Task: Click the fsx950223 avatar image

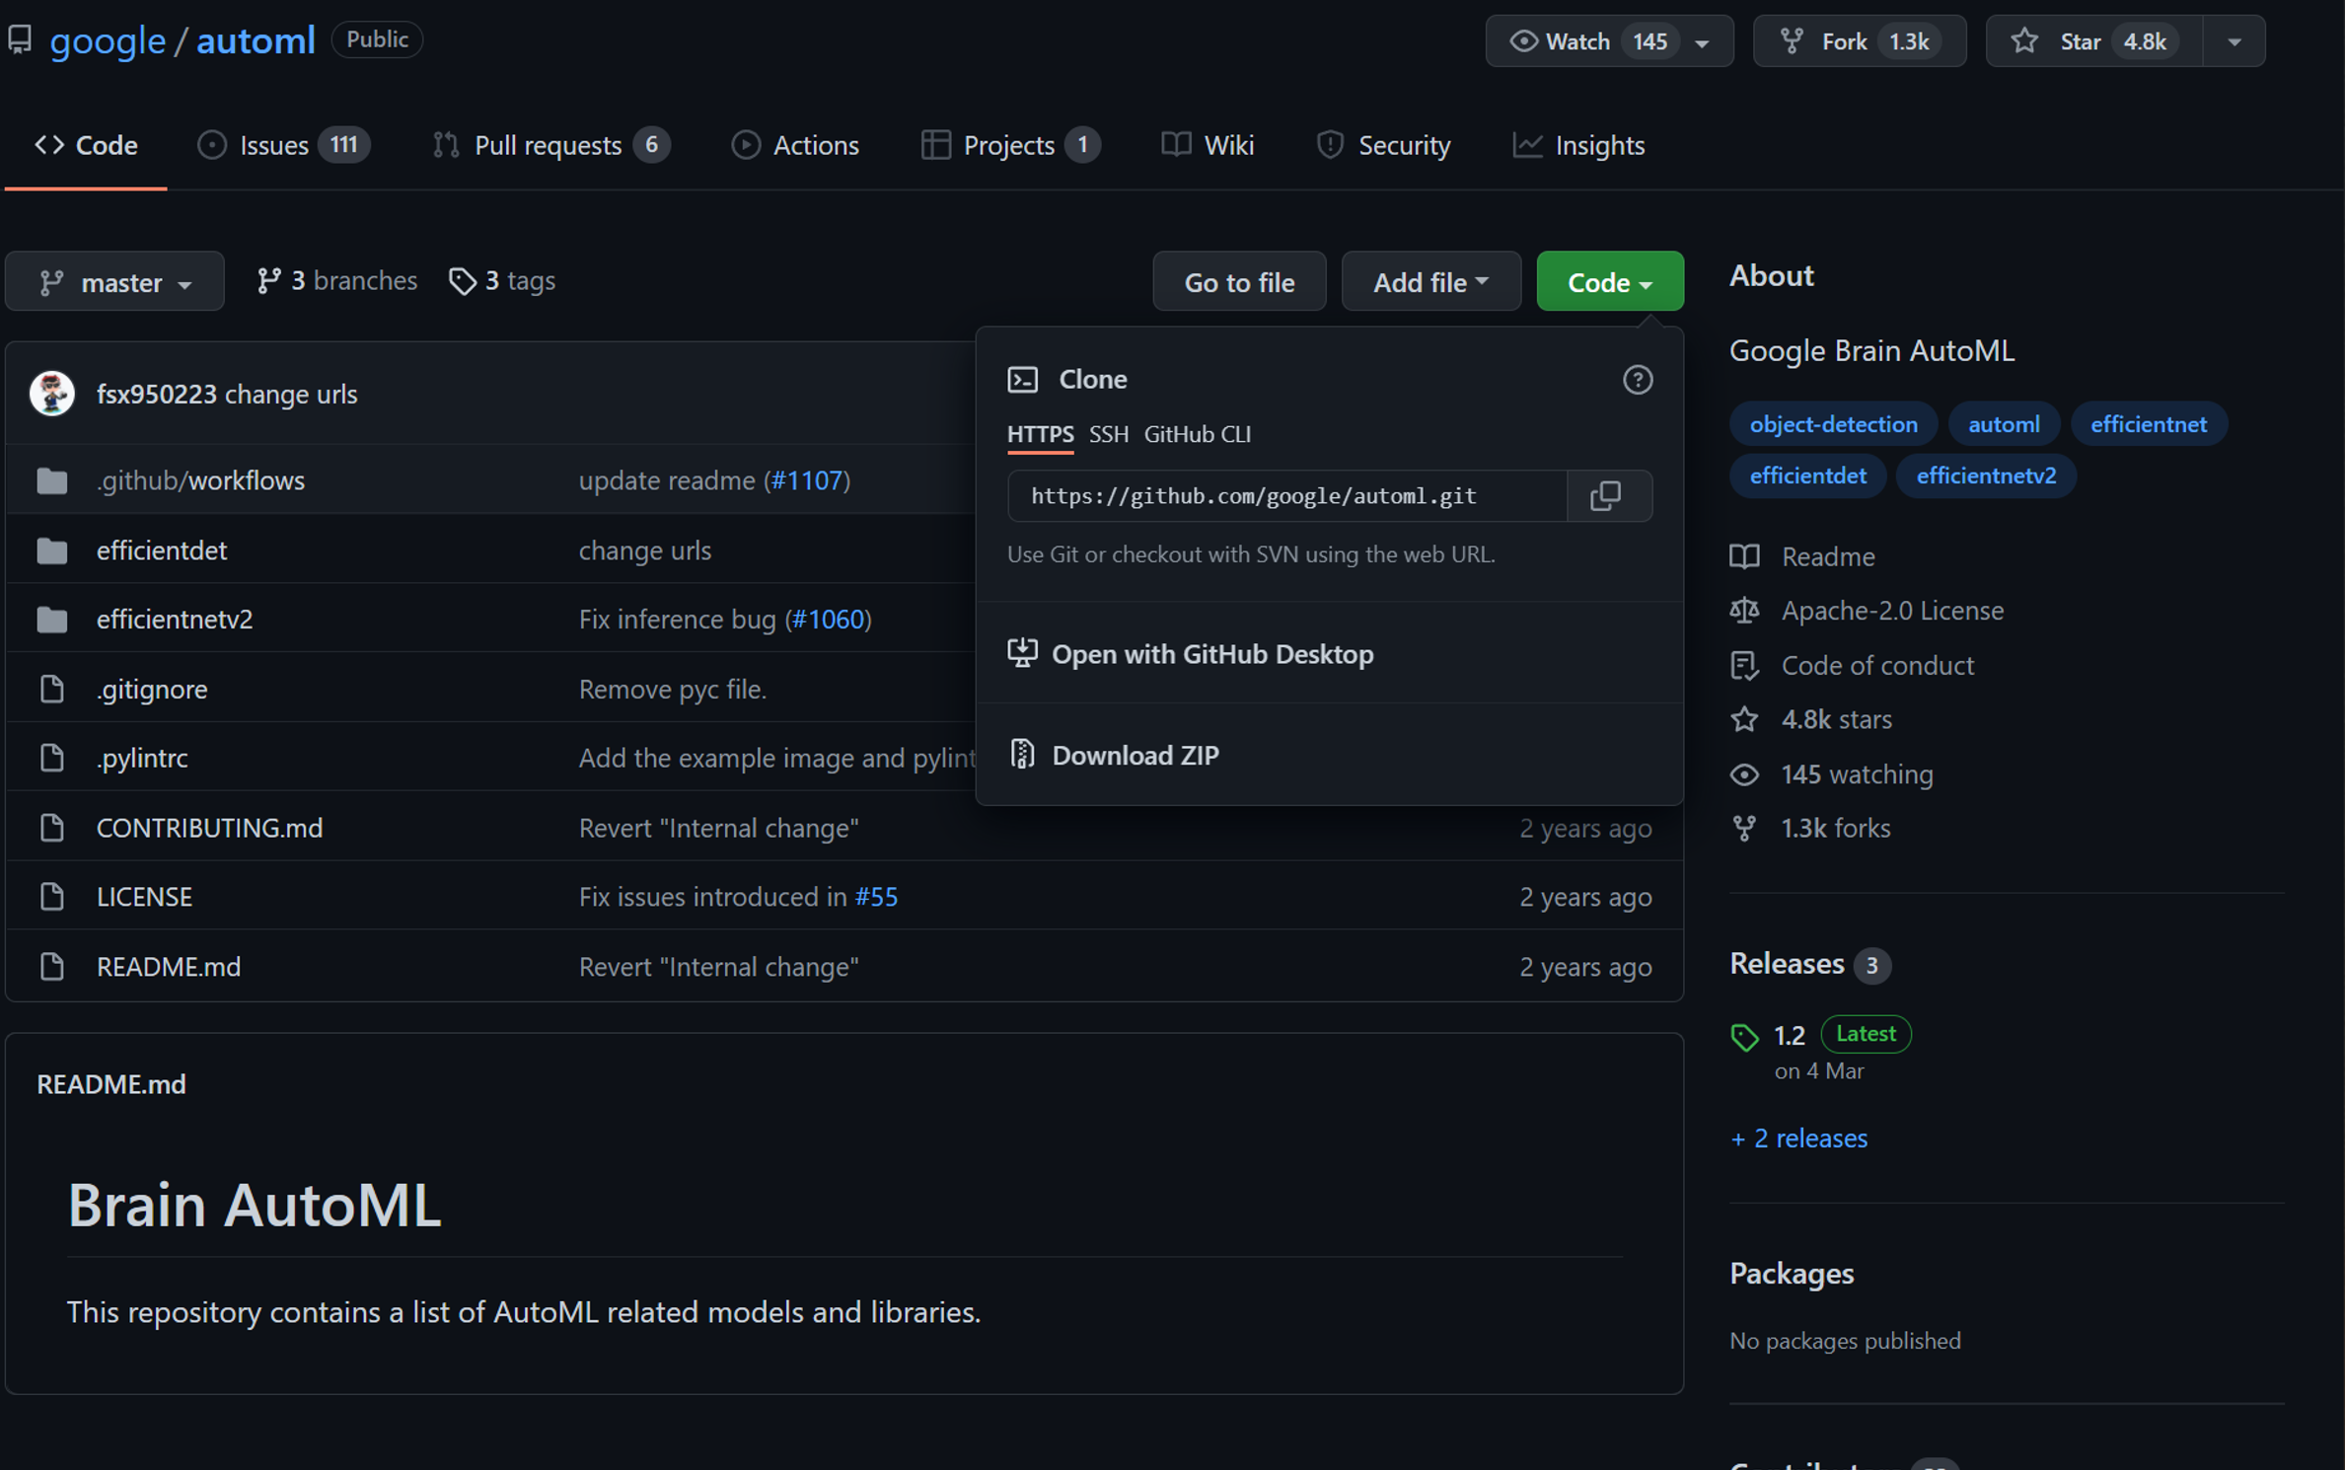Action: pos(52,394)
